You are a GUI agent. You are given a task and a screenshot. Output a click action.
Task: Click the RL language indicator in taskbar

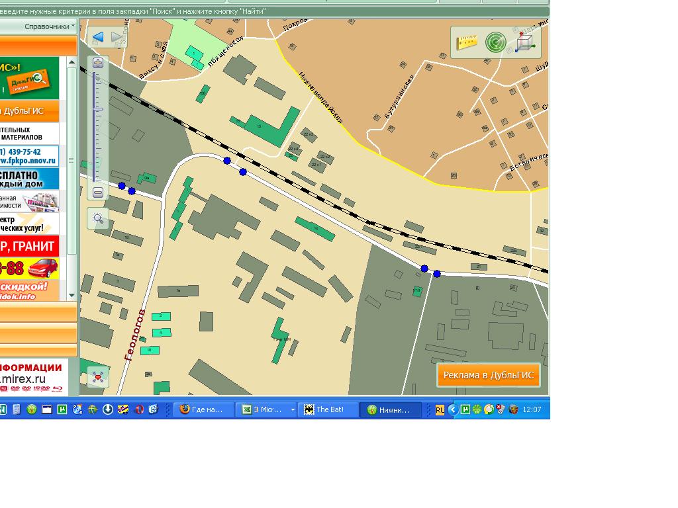tap(440, 410)
